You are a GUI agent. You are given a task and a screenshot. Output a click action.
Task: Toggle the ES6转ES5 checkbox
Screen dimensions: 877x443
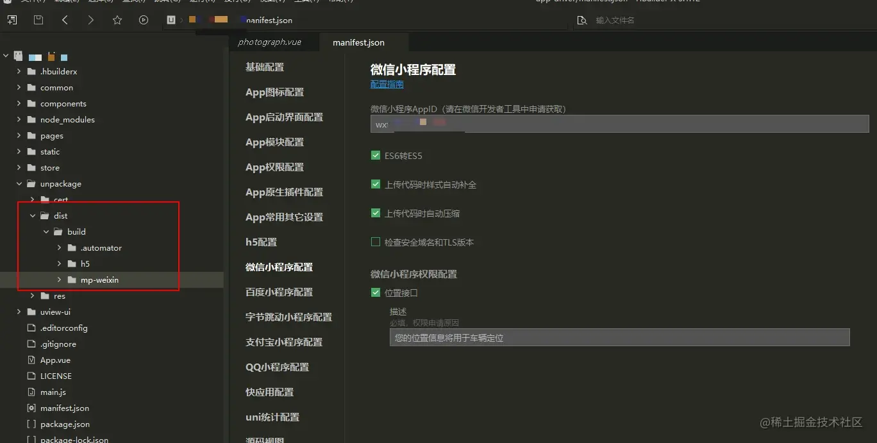(x=376, y=155)
